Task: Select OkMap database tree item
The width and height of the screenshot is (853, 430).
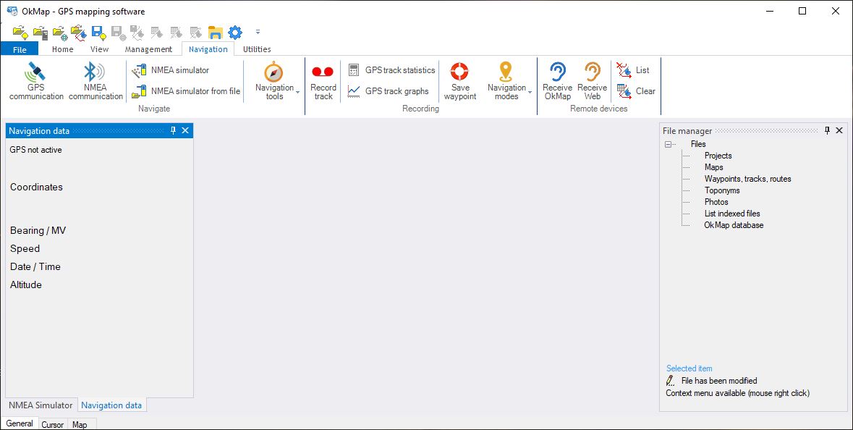Action: tap(734, 225)
